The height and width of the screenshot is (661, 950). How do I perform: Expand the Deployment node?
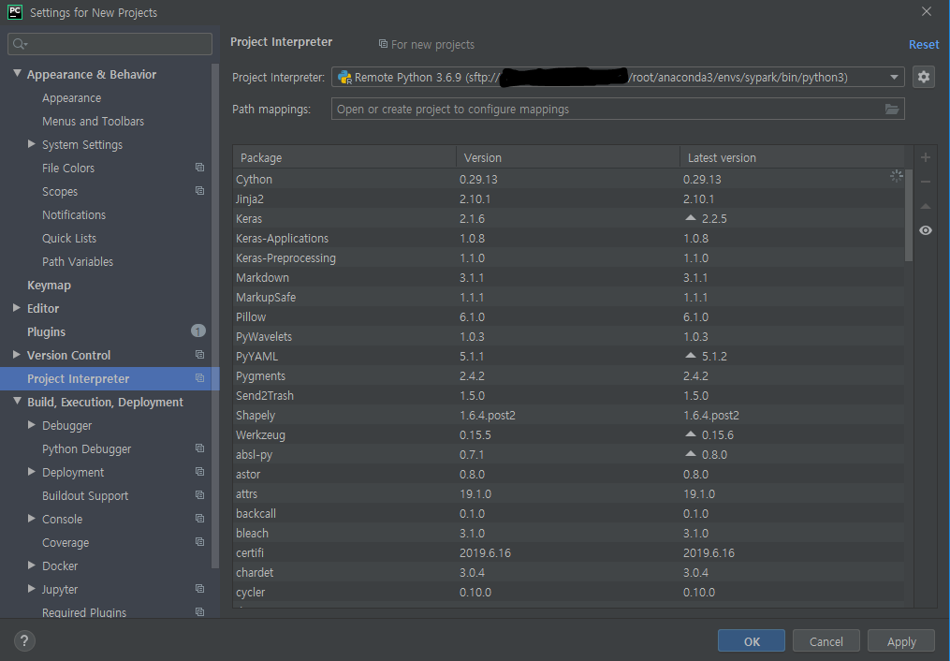tap(32, 471)
